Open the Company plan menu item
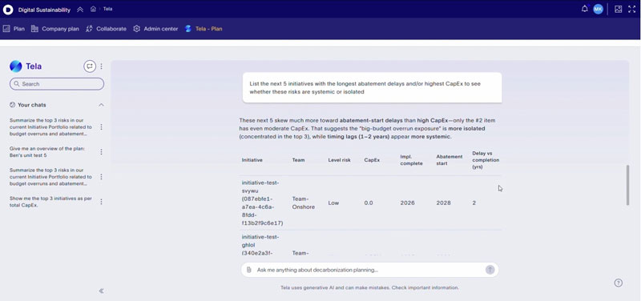The image size is (641, 301). 54,29
